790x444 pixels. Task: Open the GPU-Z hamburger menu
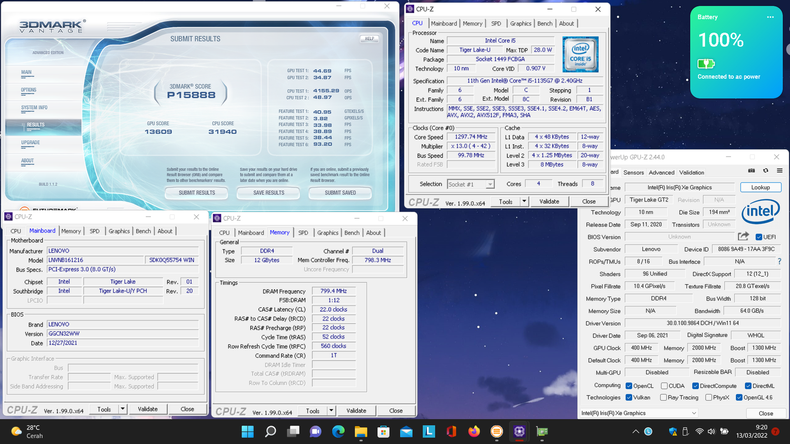click(780, 171)
